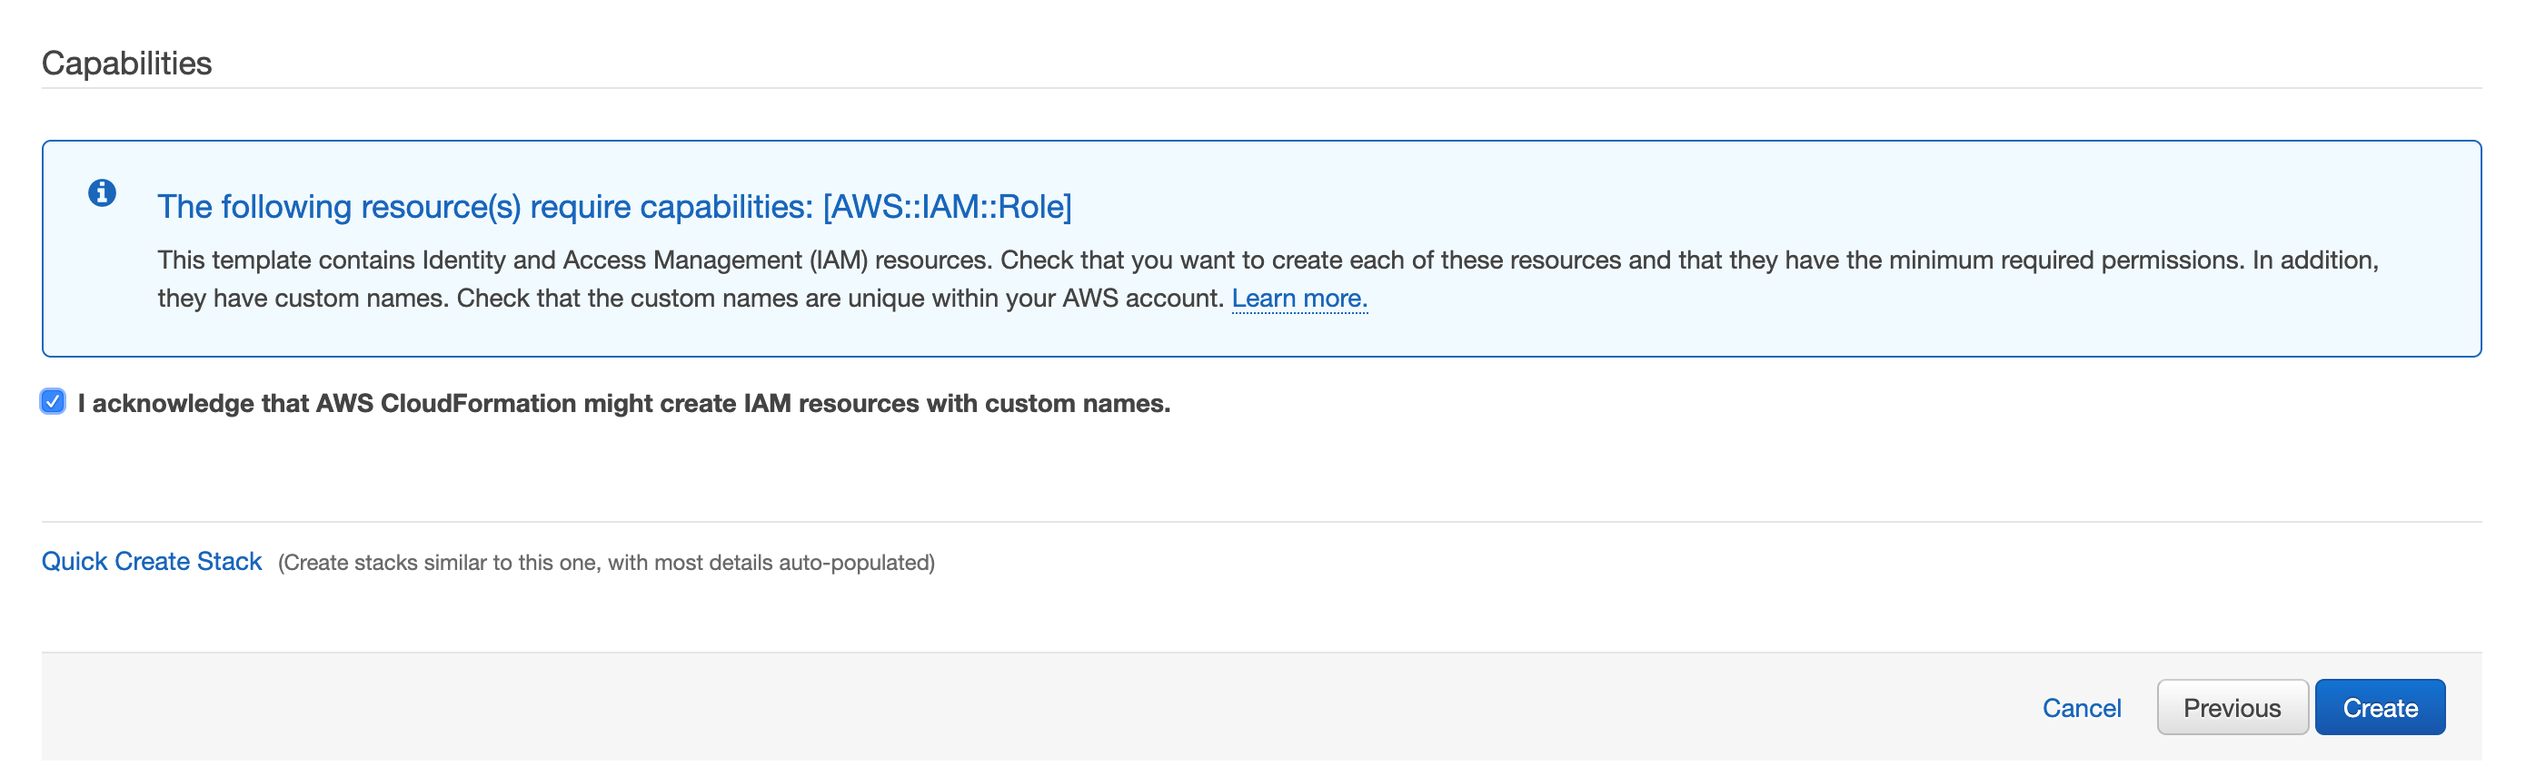The height and width of the screenshot is (766, 2526).
Task: Cancel the stack creation
Action: [2081, 707]
